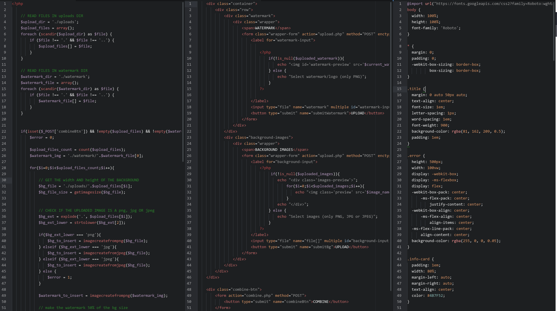
Task: Click '<div class="container">' in middle pane
Action: 232,4
